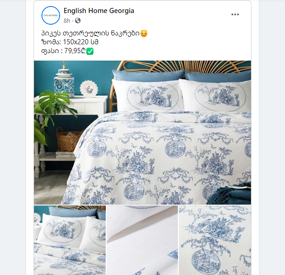The height and width of the screenshot is (275, 285).
Task: Open the blue toile pattern close-up photo
Action: (215, 240)
